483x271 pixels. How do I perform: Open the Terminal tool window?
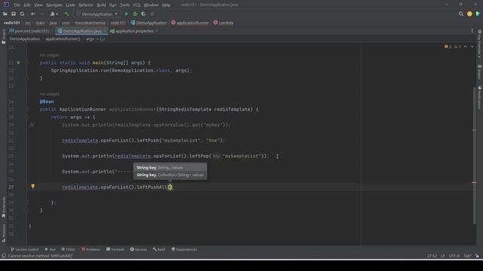[x=115, y=249]
